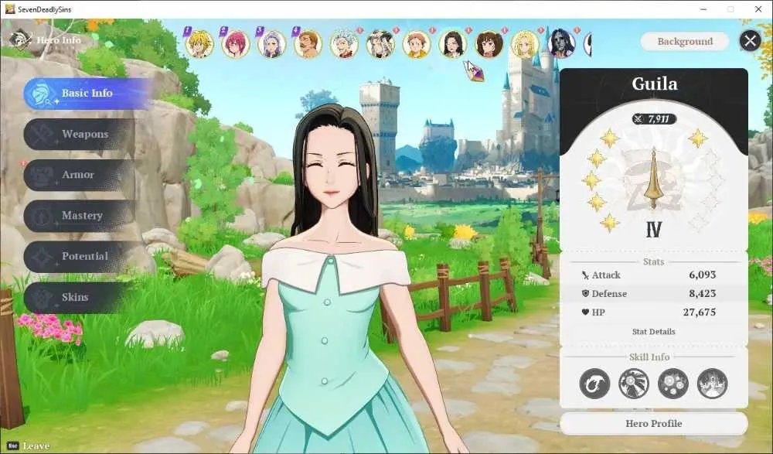
Task: Switch to the Weapons tab
Action: pyautogui.click(x=80, y=135)
